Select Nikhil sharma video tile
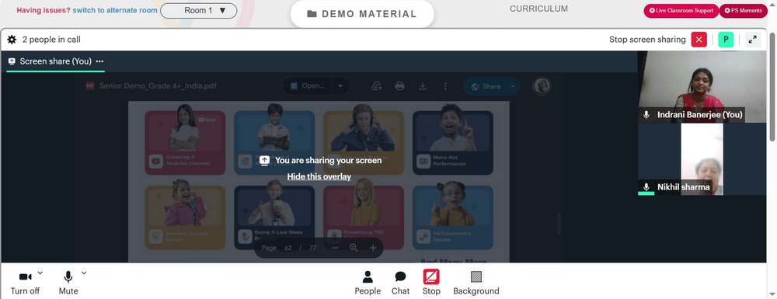Viewport: 777px width, 299px height. pos(702,159)
